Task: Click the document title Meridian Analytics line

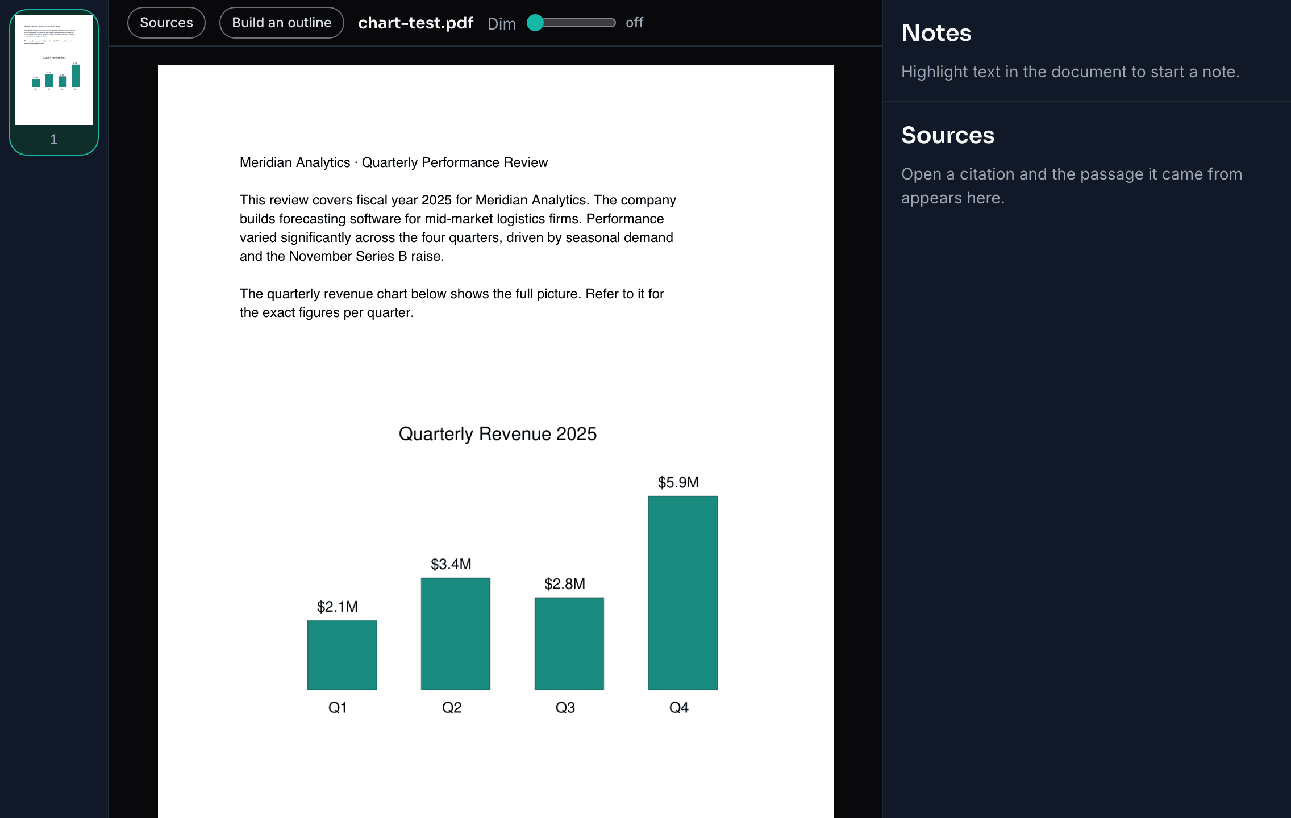Action: 394,162
